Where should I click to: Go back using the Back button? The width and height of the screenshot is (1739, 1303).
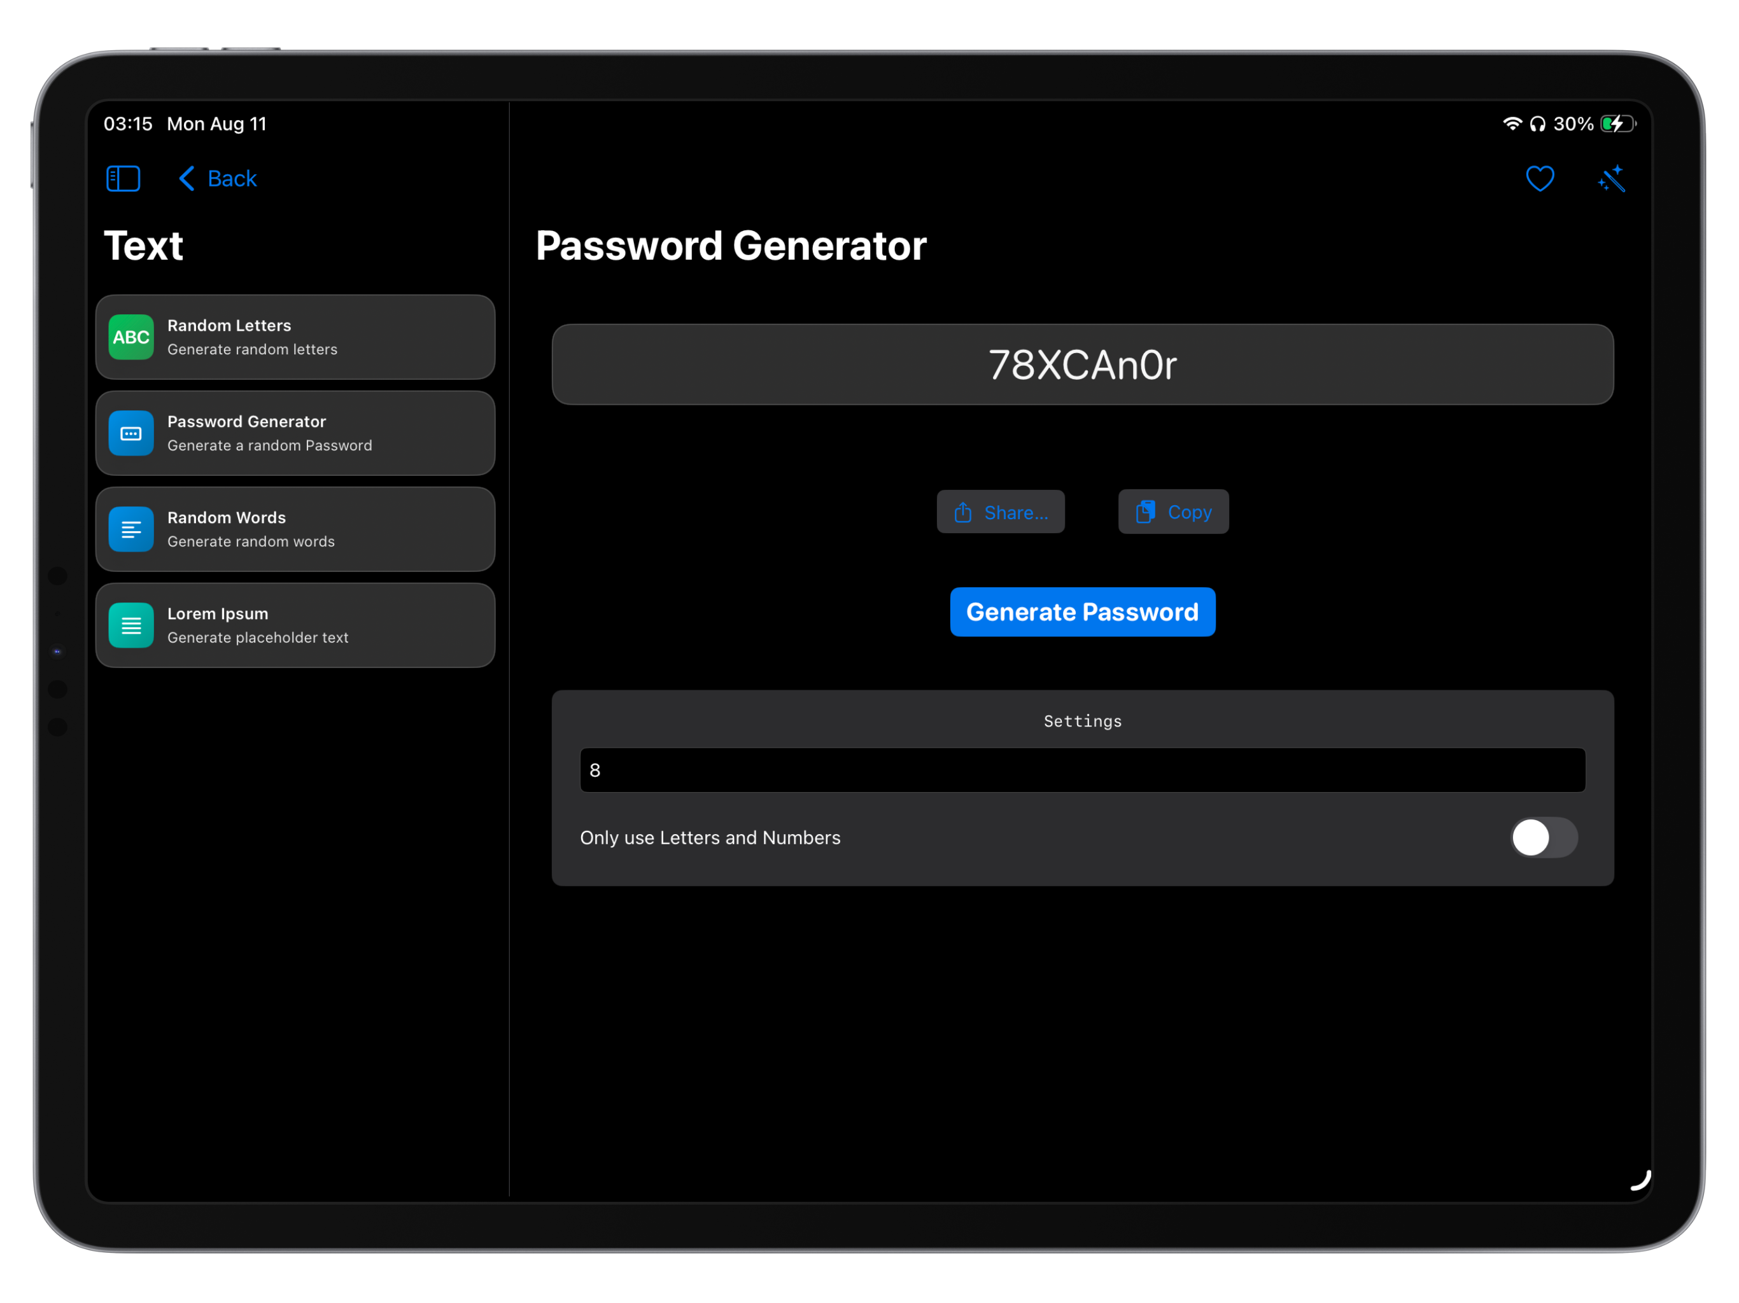pos(218,178)
